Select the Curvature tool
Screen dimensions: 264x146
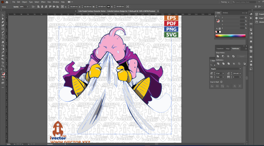pos(3,25)
